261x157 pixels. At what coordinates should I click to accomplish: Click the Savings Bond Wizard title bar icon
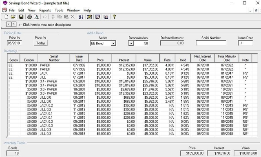(x=5, y=3)
